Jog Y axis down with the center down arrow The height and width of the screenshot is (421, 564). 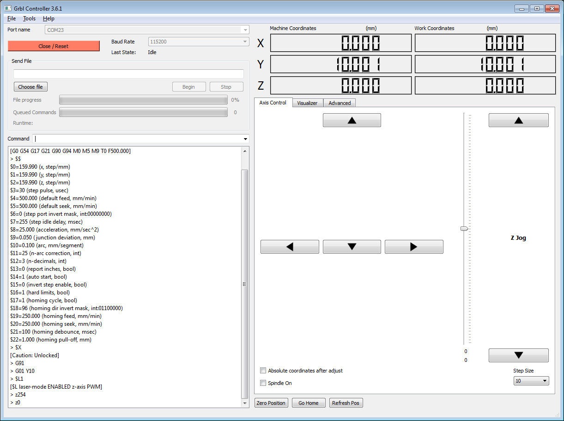click(352, 247)
